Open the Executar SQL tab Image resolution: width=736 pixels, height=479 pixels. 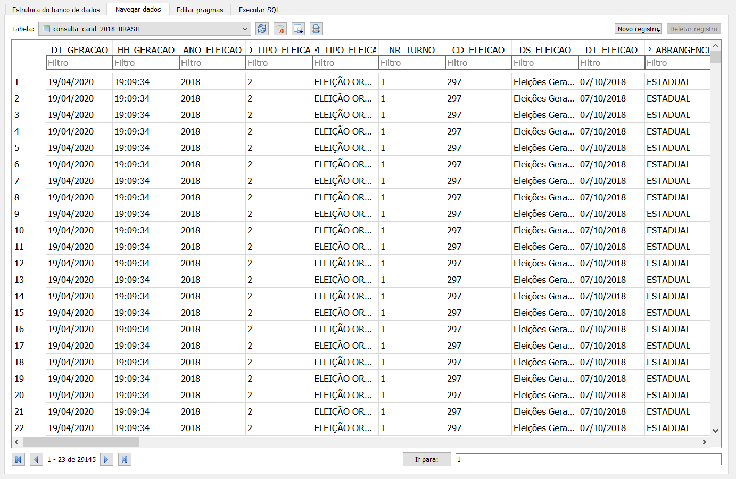(x=259, y=10)
